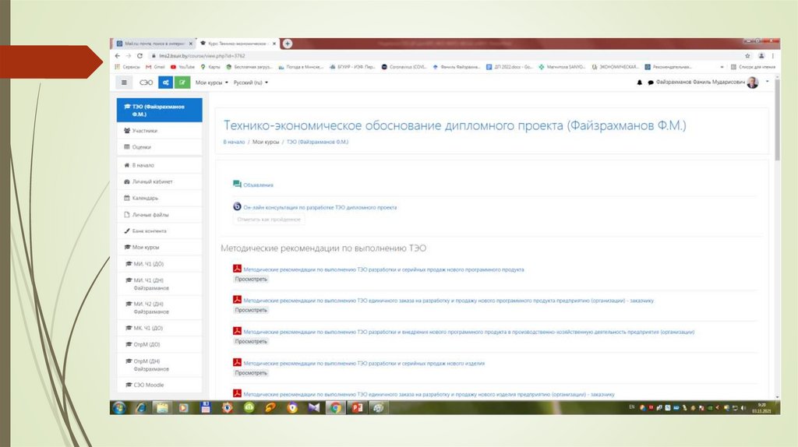This screenshot has height=447, width=798.
Task: Open the PDF about единичного заказа нового программного продукта
Action: pyautogui.click(x=448, y=301)
